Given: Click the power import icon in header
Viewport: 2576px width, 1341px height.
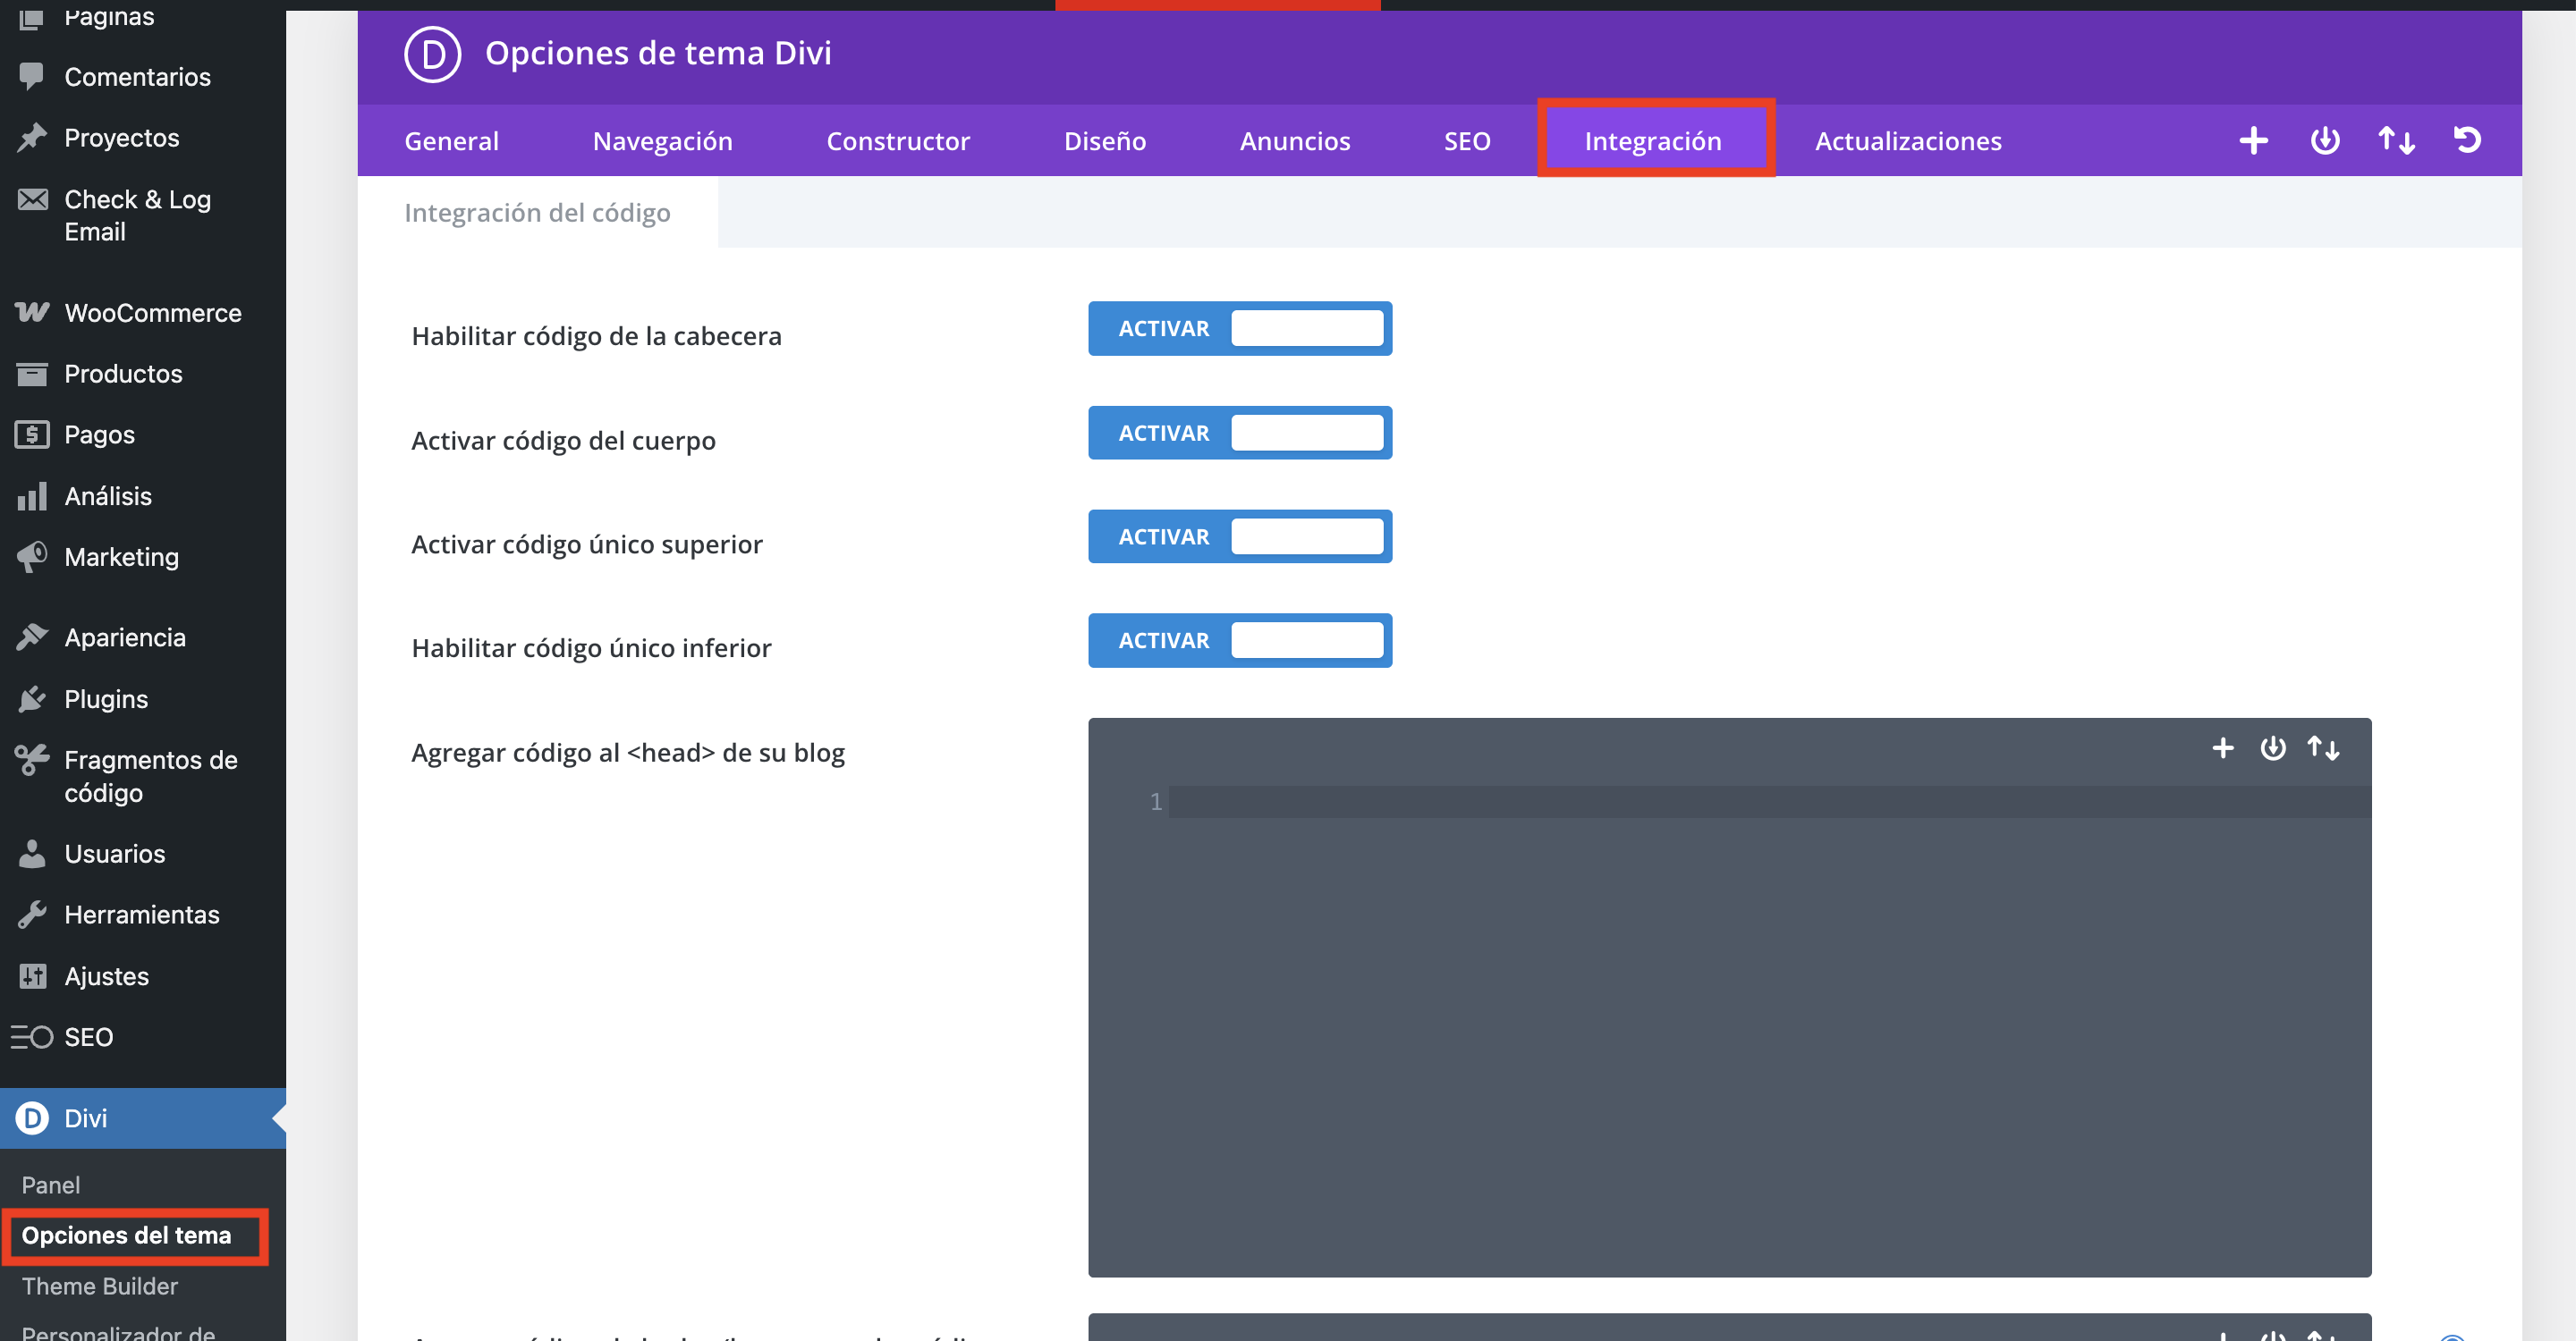Looking at the screenshot, I should [x=2324, y=139].
